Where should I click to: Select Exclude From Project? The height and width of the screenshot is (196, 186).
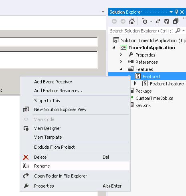pos(75,147)
